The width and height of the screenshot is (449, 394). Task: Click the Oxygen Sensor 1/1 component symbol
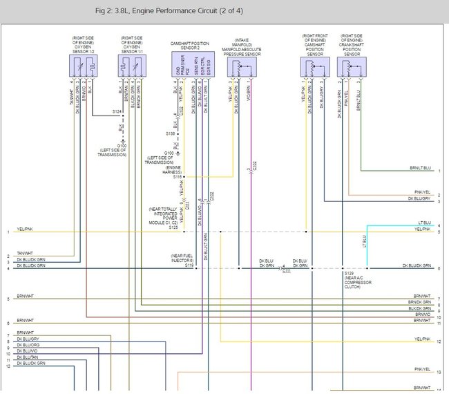pos(132,66)
